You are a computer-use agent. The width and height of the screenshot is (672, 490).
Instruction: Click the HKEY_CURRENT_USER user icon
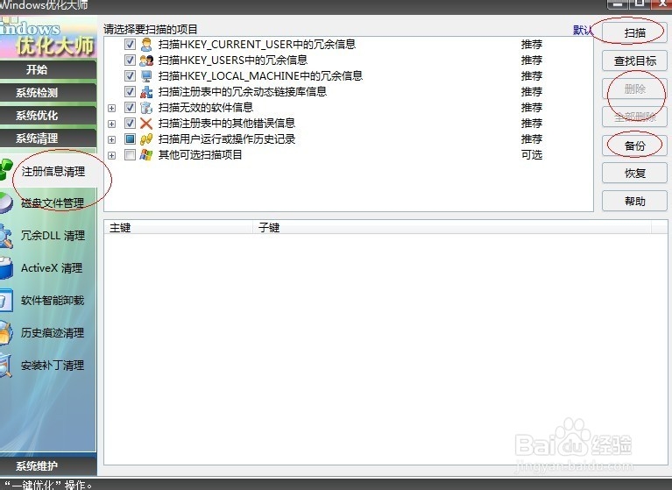(146, 44)
